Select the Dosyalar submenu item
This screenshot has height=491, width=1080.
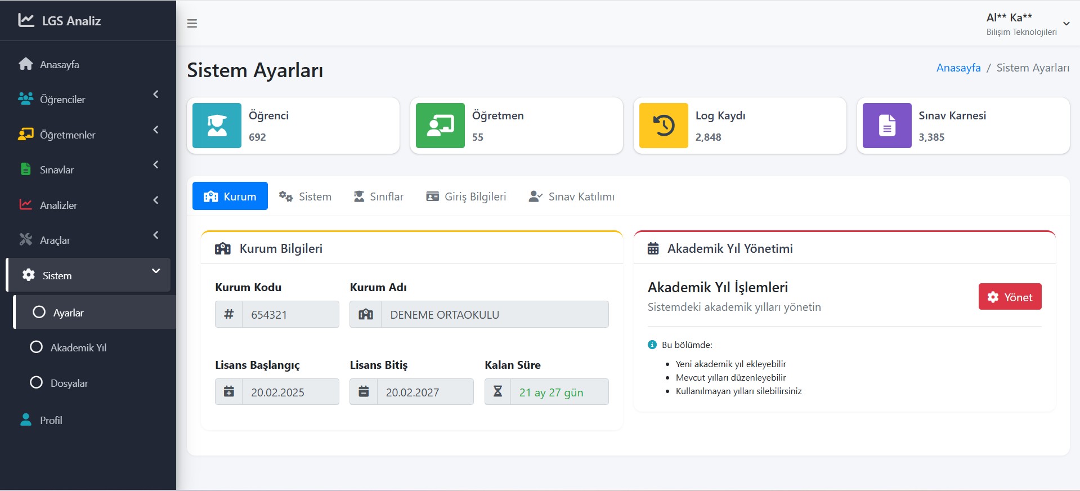[69, 383]
